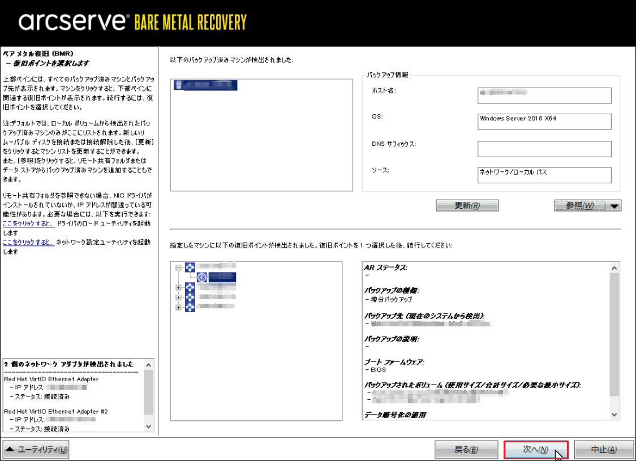Select the backed-up machine server icon

(x=178, y=85)
